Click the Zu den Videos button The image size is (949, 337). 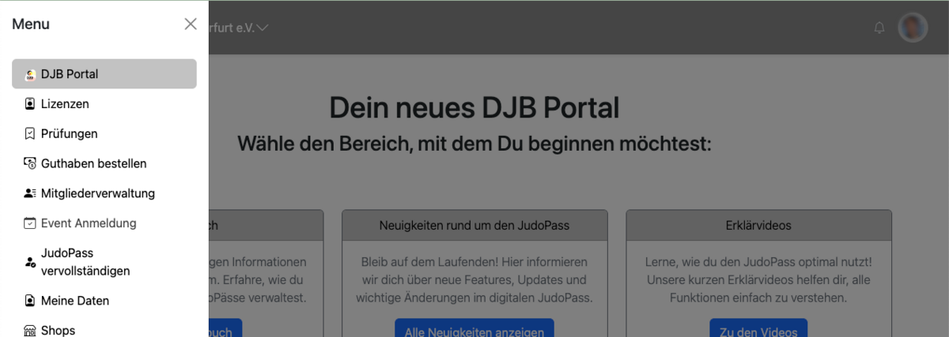click(x=758, y=330)
